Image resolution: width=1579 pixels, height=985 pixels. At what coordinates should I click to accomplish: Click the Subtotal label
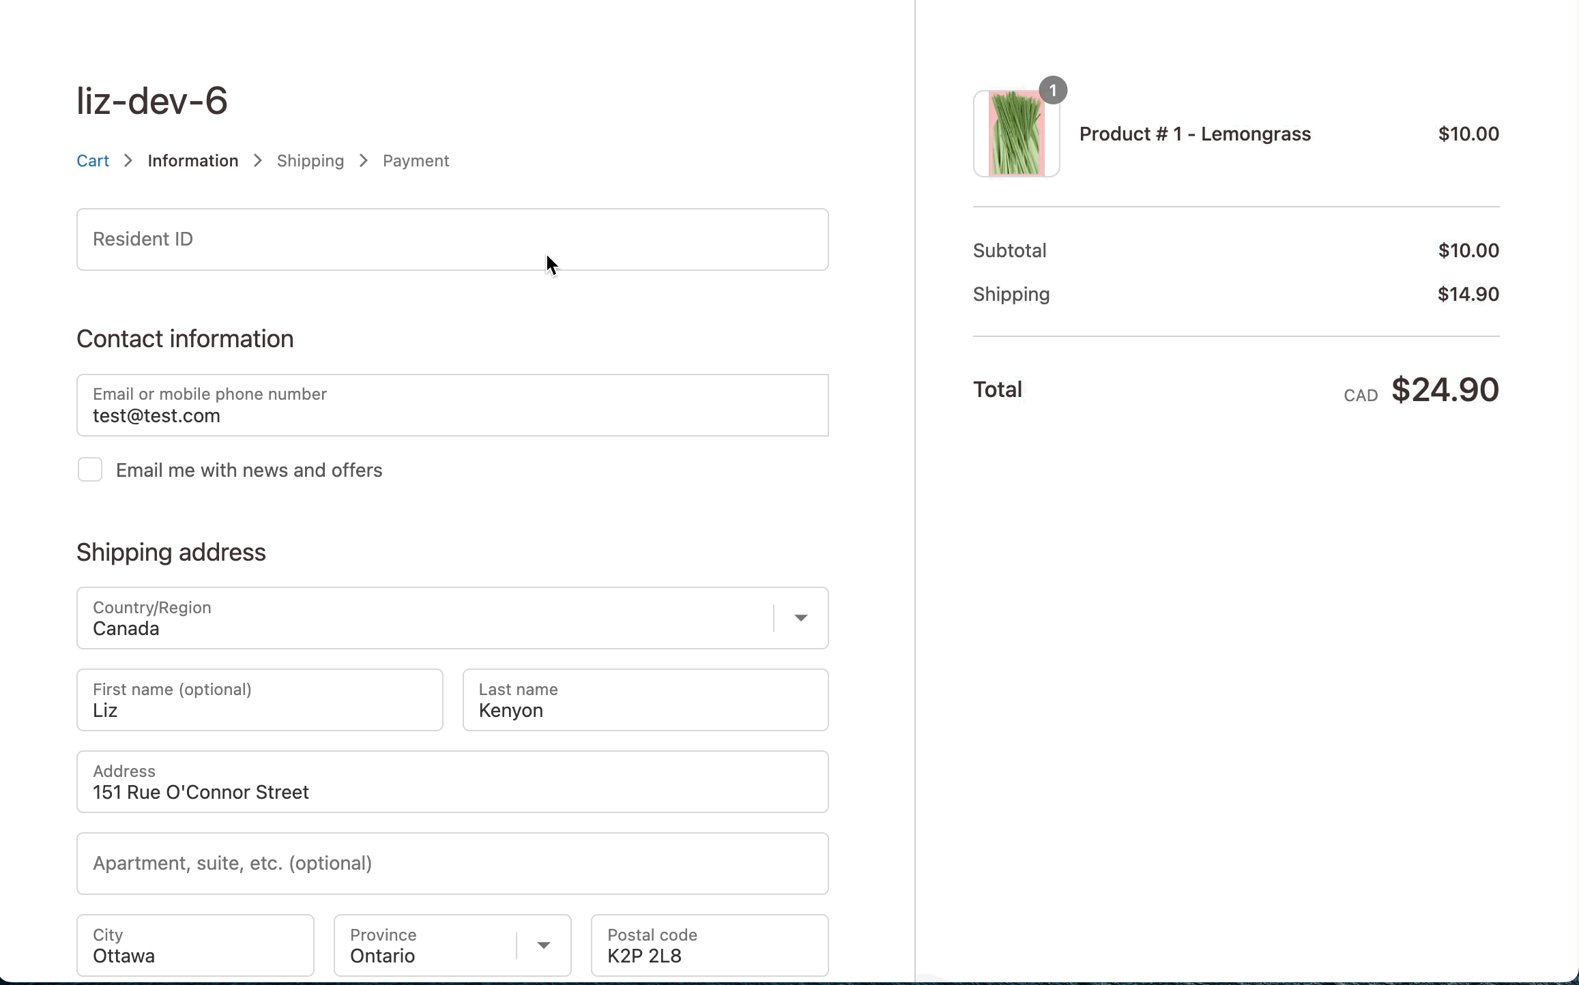1009,251
